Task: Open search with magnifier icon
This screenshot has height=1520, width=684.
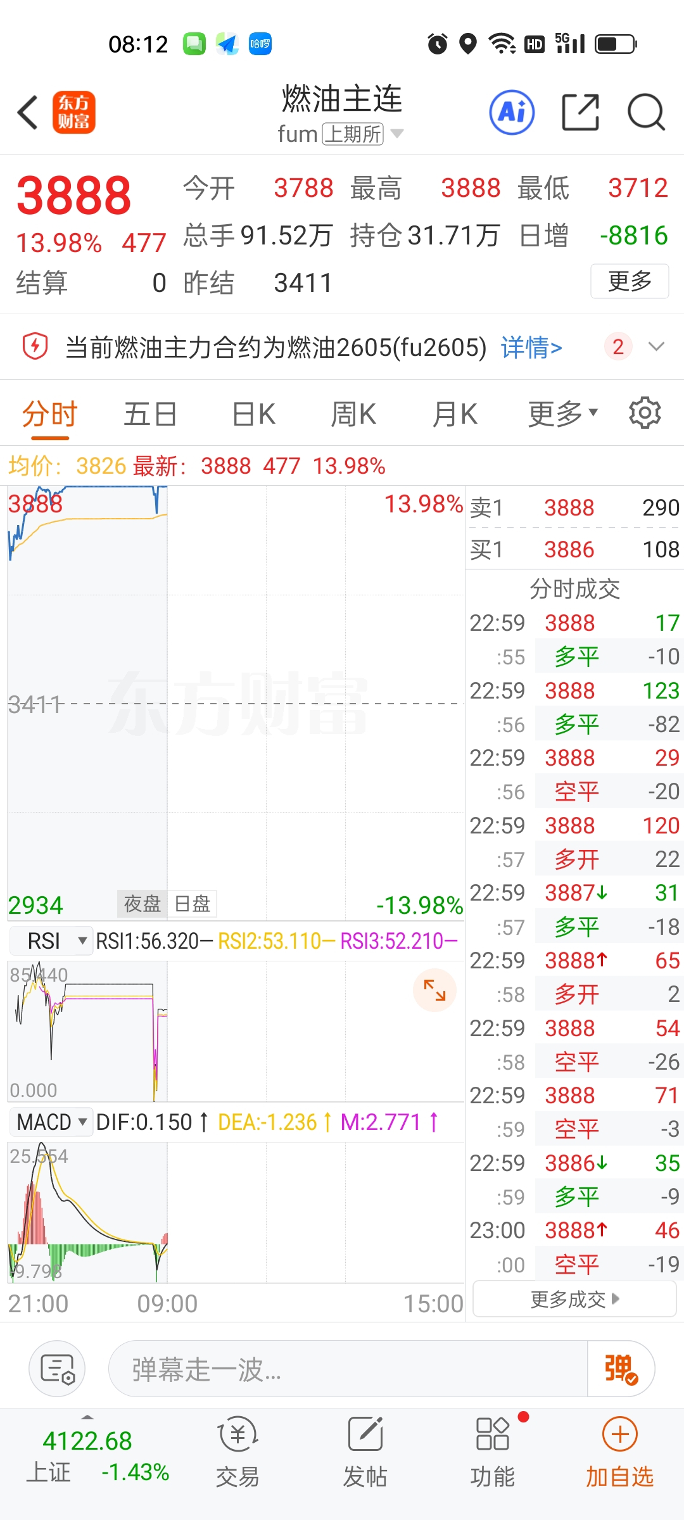Action: coord(645,113)
